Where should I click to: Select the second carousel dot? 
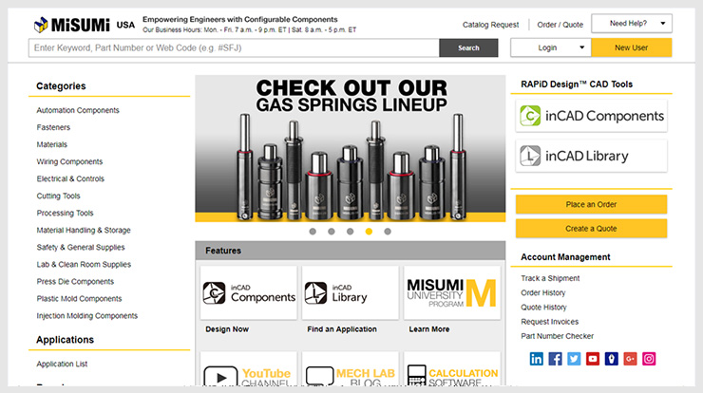[x=332, y=232]
